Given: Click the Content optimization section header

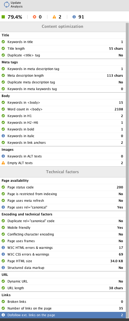Looking at the screenshot, I should [63, 26].
